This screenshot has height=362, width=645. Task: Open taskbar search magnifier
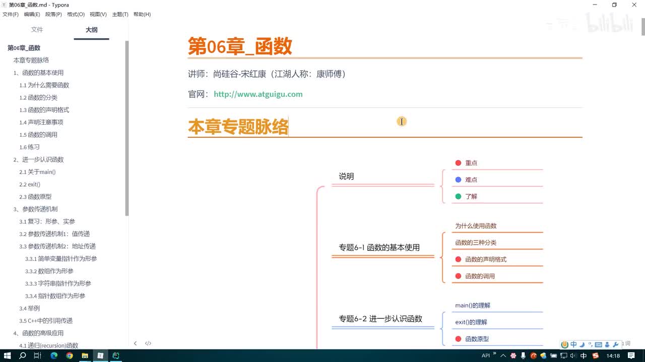point(23,355)
